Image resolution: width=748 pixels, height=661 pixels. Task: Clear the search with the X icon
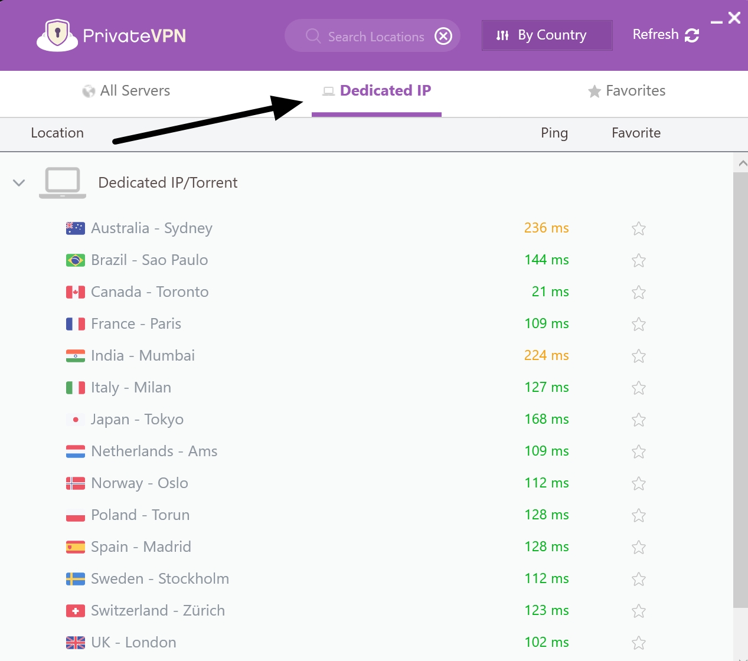(443, 37)
